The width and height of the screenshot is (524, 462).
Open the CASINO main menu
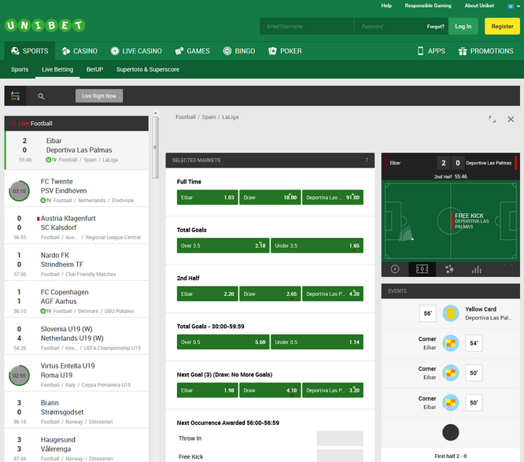[79, 51]
